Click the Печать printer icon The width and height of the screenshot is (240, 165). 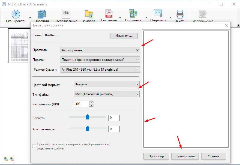pyautogui.click(x=180, y=14)
